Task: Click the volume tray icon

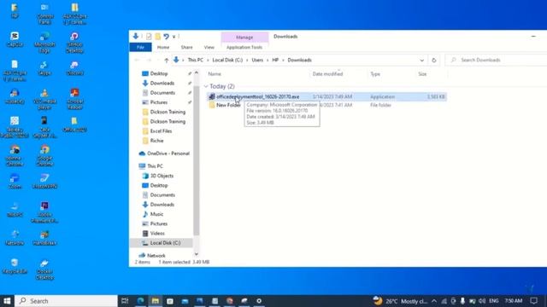Action: coord(482,301)
